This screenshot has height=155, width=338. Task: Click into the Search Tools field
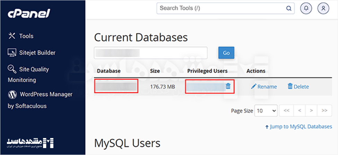(222, 8)
